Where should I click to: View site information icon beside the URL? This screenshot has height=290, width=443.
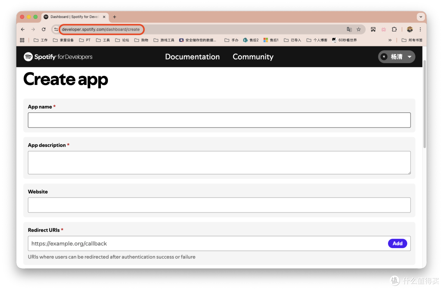(56, 30)
